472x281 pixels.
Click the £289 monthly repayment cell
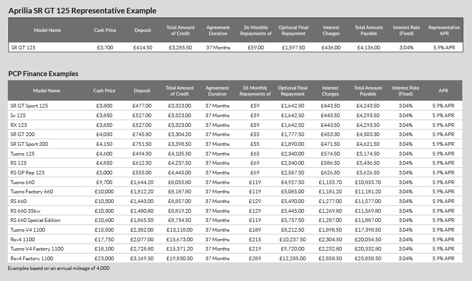coord(255,258)
